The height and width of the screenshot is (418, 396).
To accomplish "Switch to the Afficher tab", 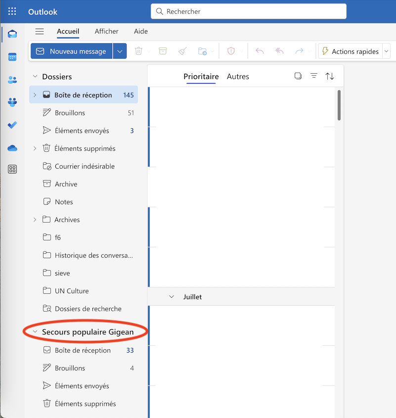I will point(106,31).
